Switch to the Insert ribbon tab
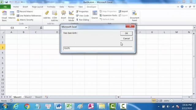The image size is (196, 110). (25, 7)
